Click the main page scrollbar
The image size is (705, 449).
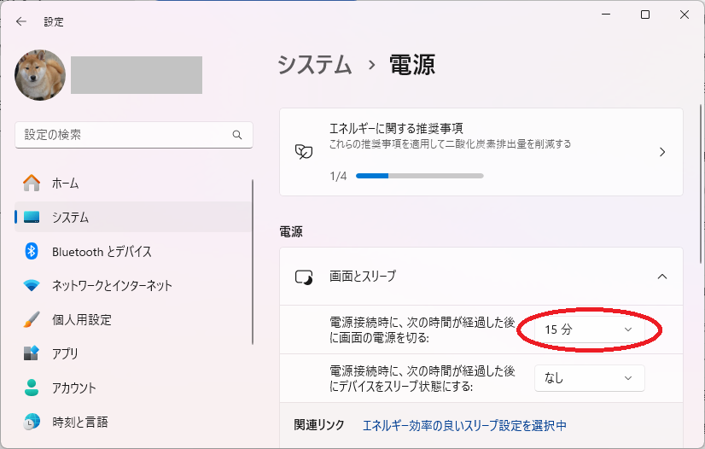pos(701,184)
